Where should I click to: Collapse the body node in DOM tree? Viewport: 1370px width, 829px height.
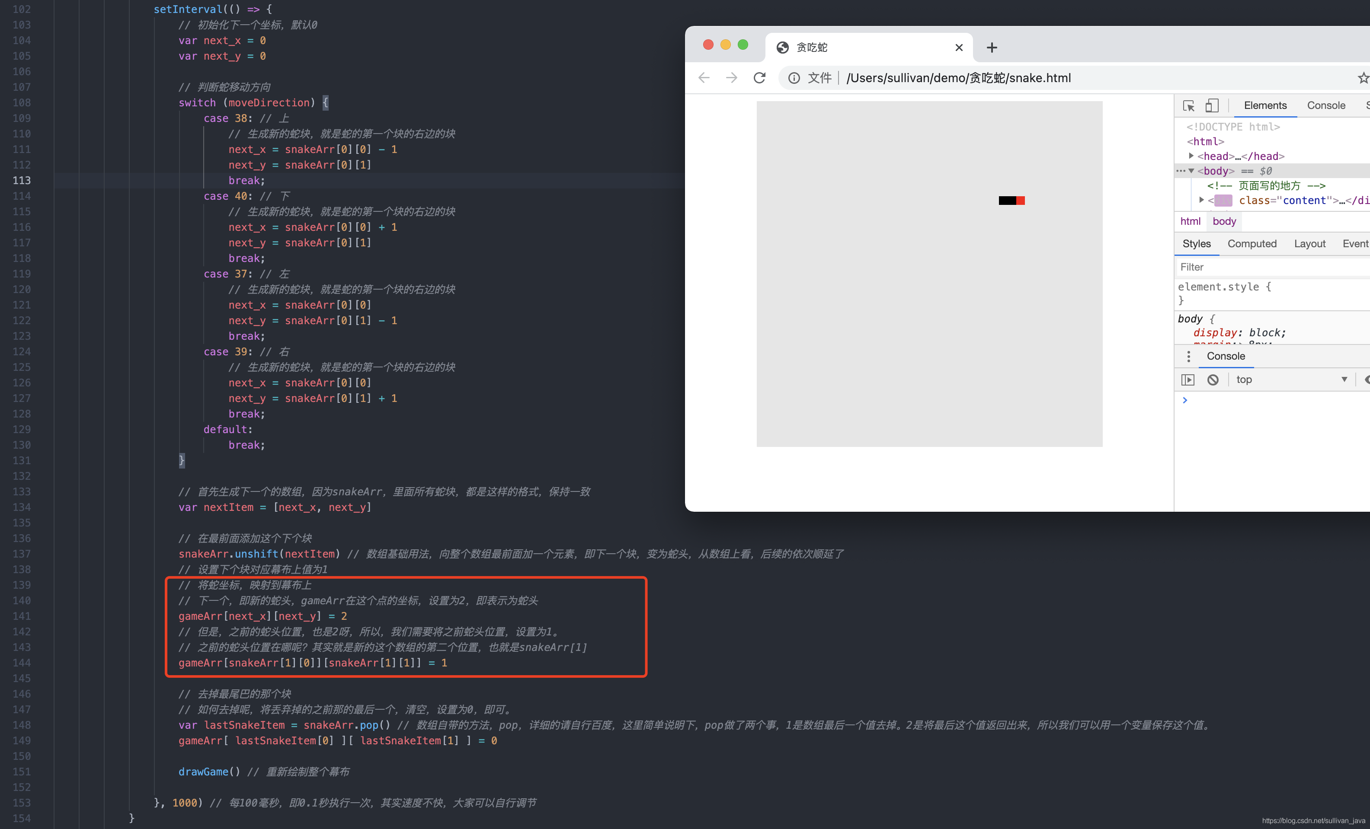(1191, 171)
